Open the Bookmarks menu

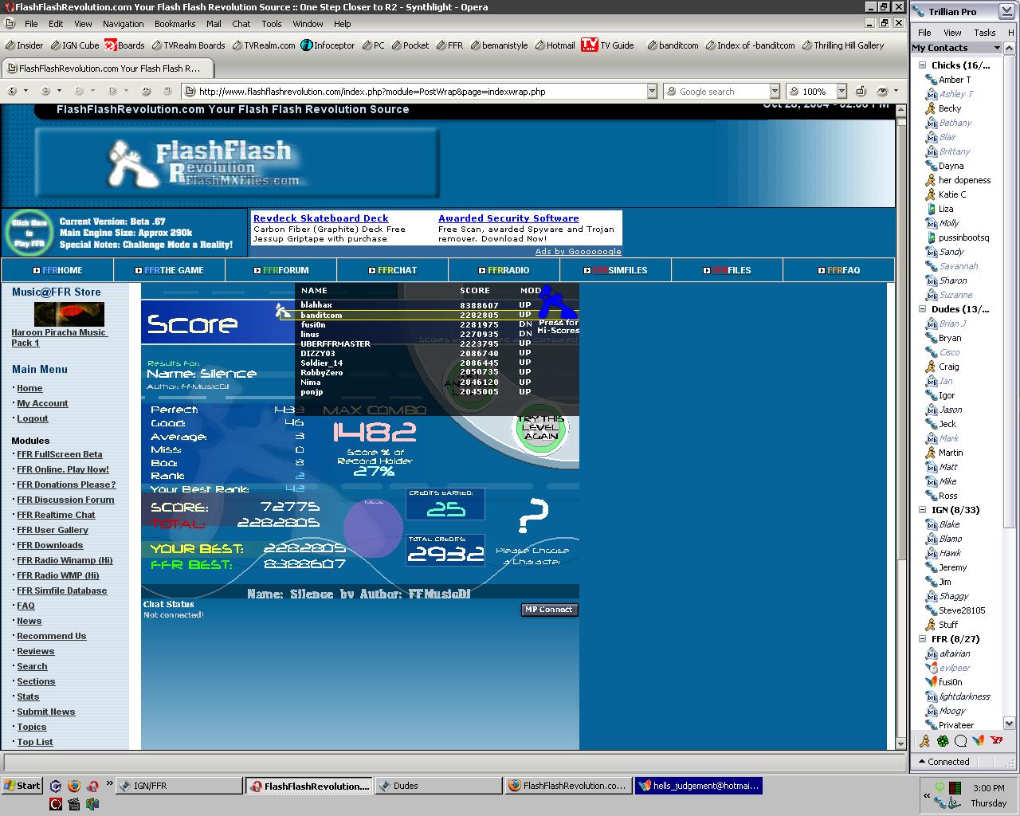pos(175,24)
